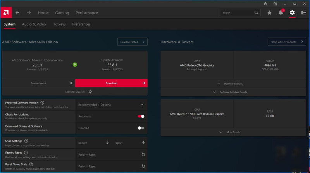Click AMD Software: Adrenalin Edition heading

(30, 42)
